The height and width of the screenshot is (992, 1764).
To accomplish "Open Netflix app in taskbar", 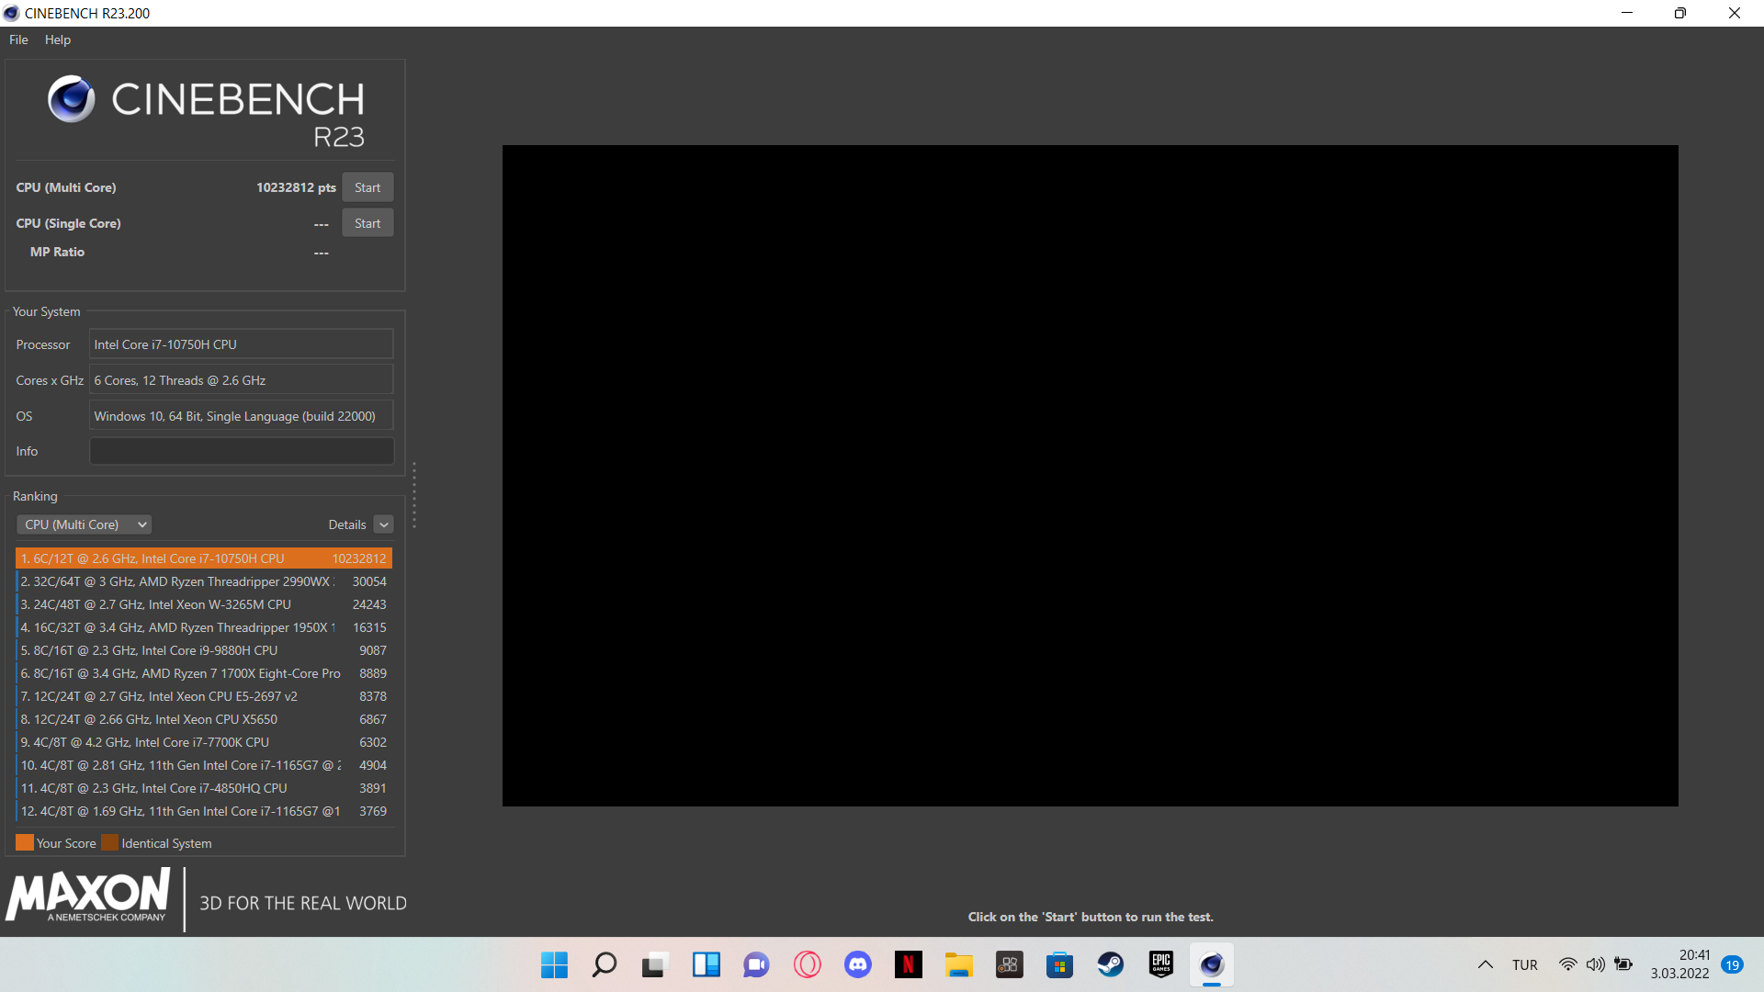I will [908, 964].
